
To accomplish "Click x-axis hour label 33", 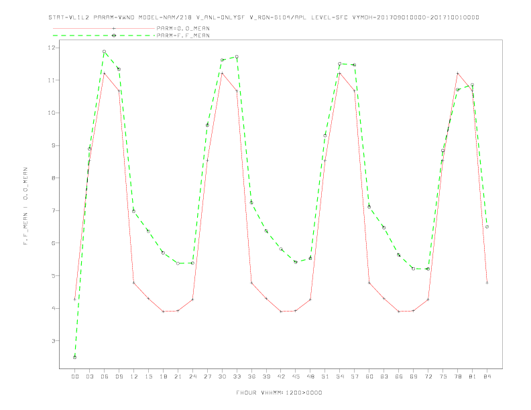I will (237, 377).
